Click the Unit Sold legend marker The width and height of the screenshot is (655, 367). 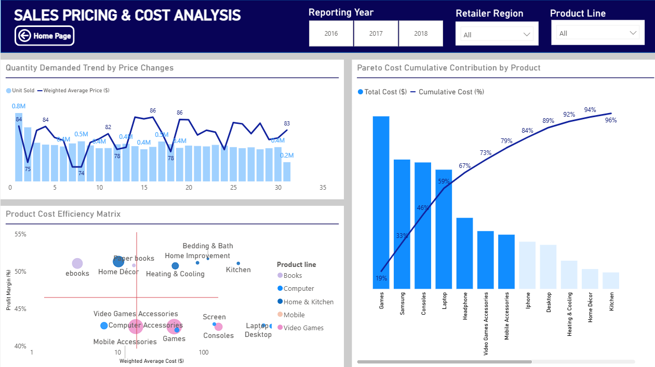(8, 91)
